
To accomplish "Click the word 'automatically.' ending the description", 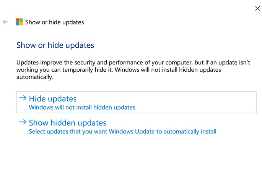I will [34, 77].
